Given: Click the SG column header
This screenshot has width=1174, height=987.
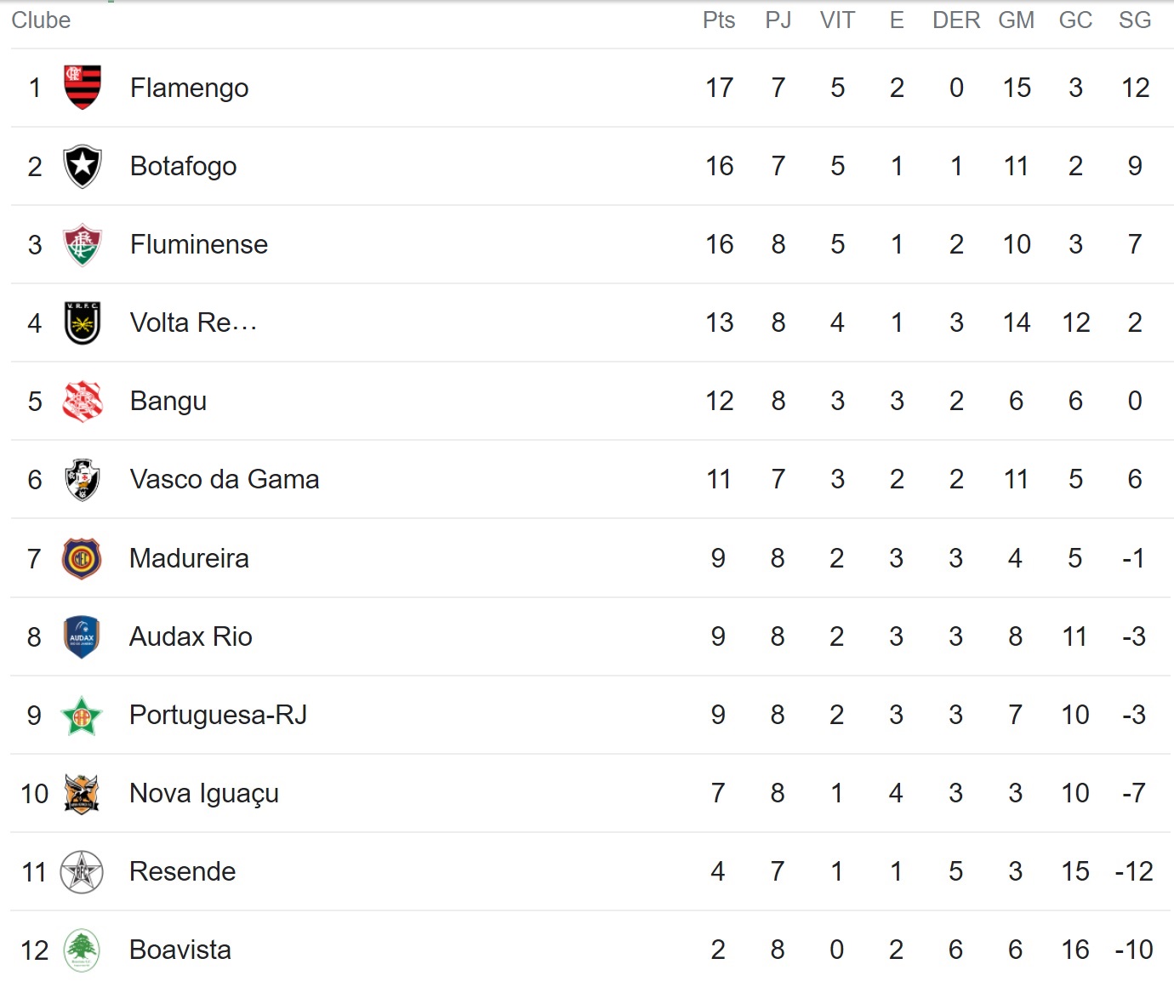Looking at the screenshot, I should (x=1135, y=20).
